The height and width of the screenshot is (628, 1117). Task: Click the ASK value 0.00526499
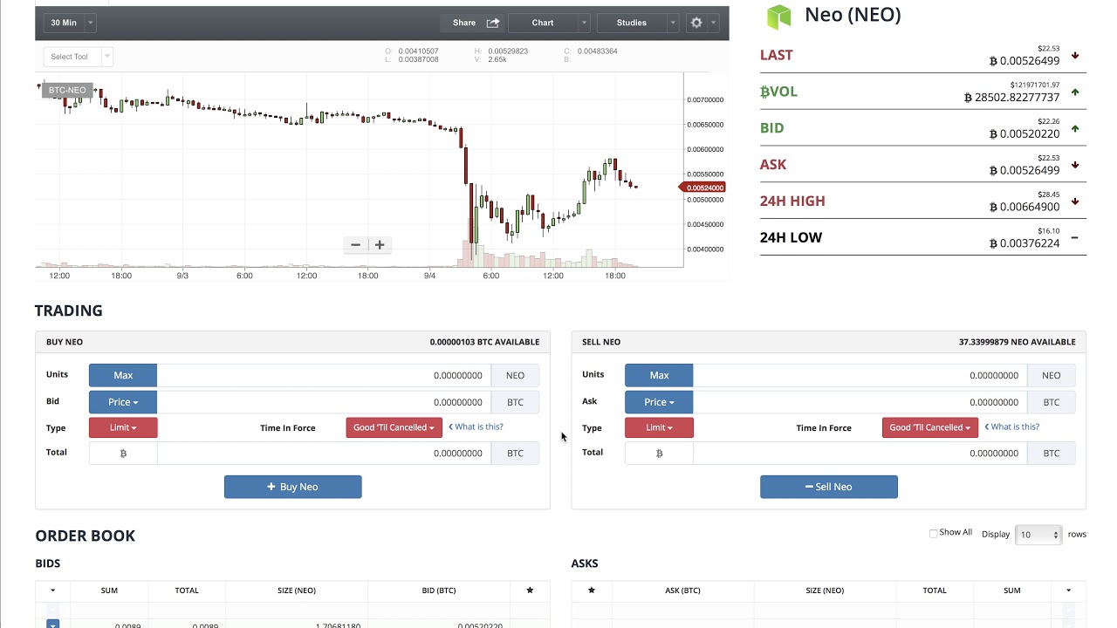click(x=1024, y=170)
